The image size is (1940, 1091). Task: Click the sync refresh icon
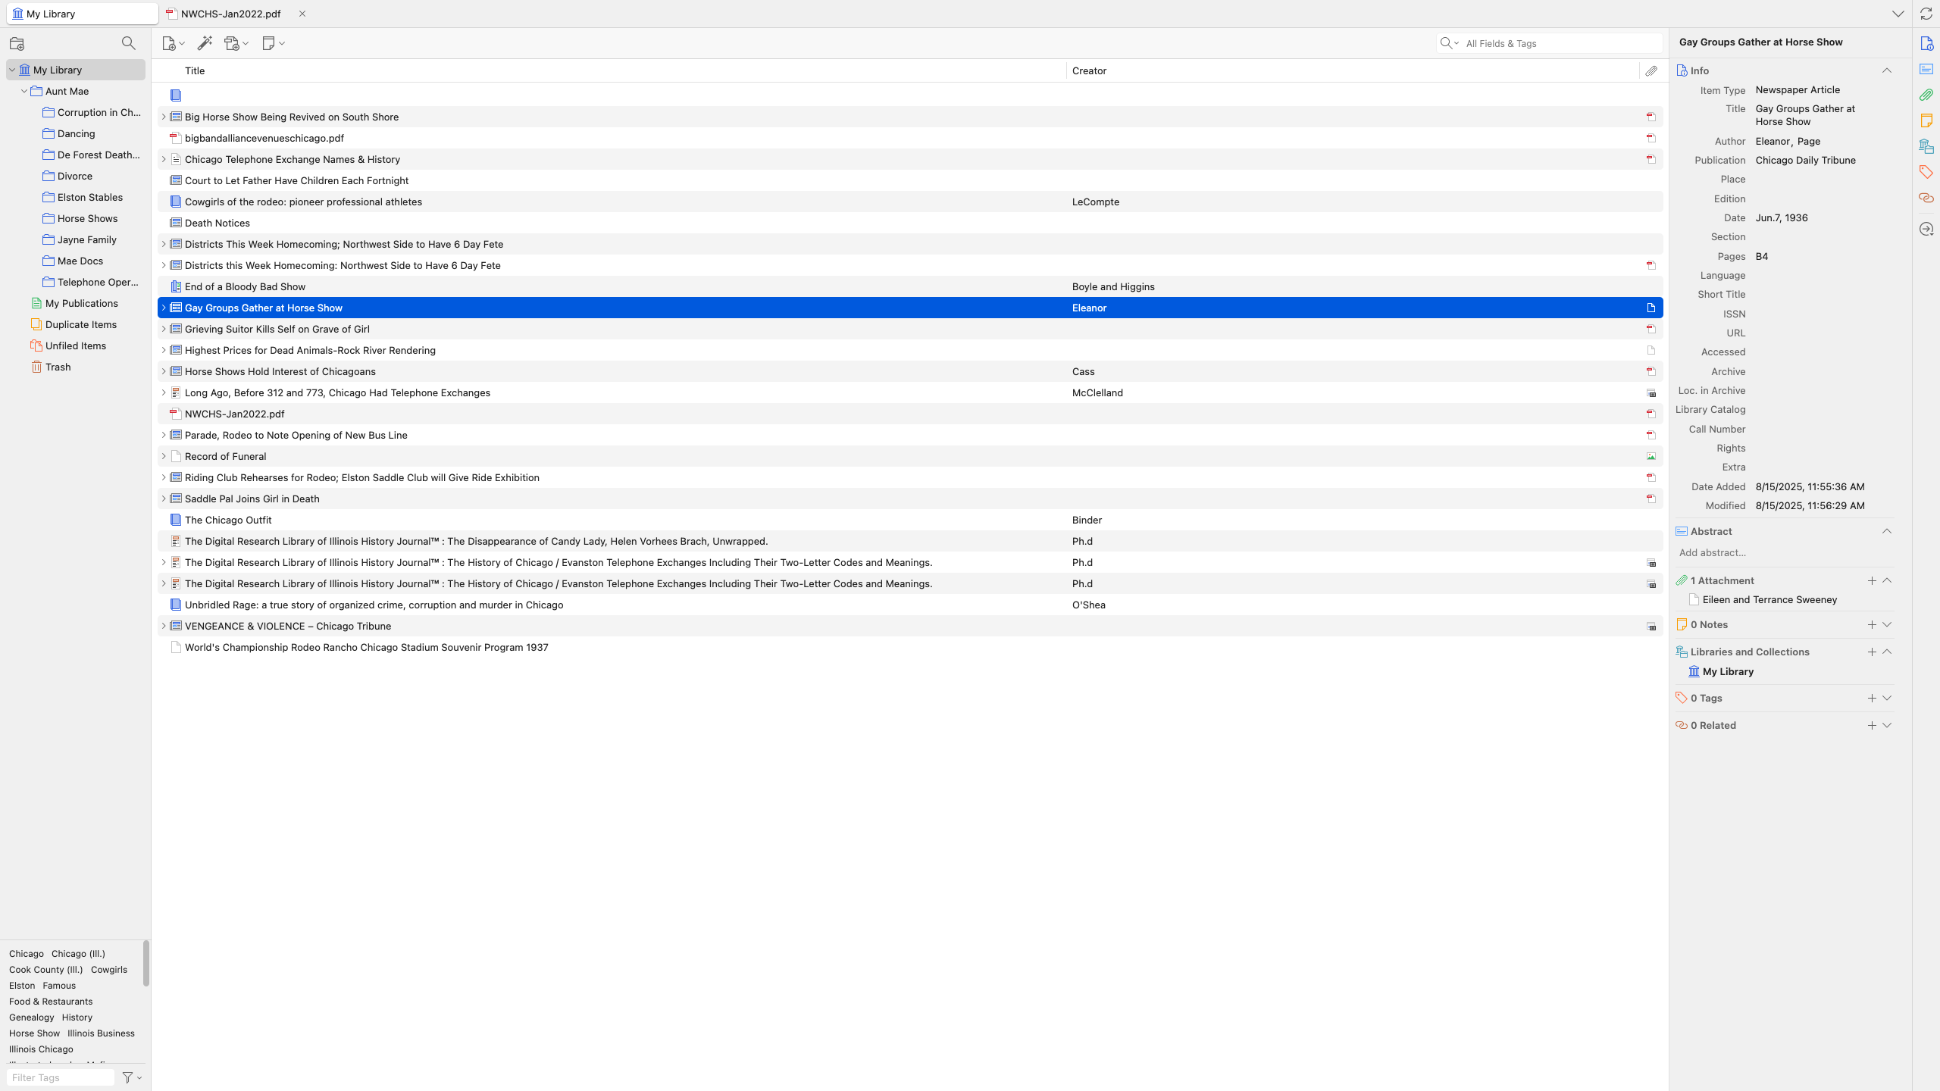click(x=1926, y=14)
